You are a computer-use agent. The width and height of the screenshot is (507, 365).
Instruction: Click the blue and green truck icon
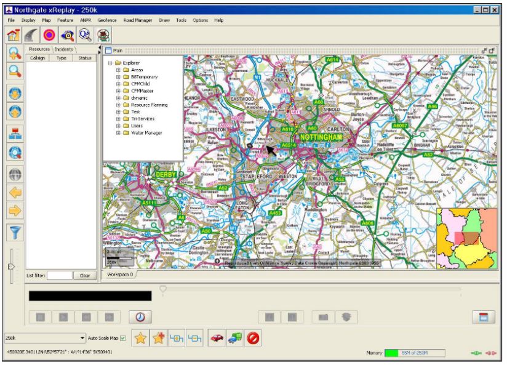235,339
